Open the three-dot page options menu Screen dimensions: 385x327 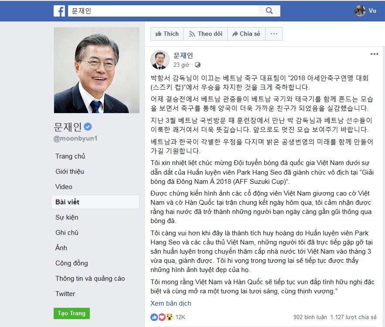tap(274, 34)
